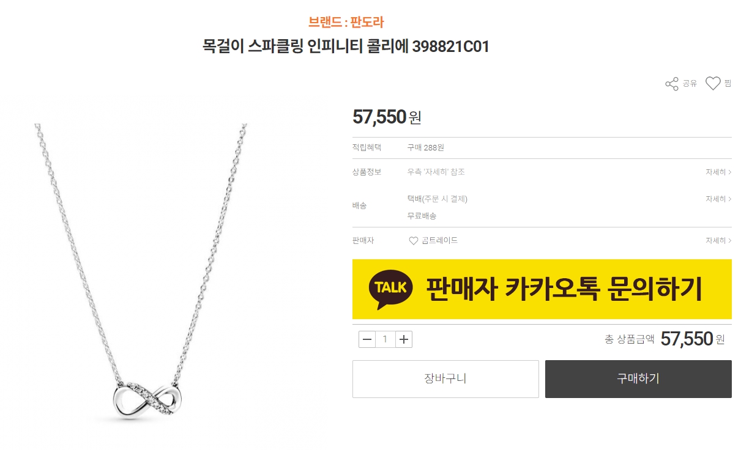Image resolution: width=741 pixels, height=450 pixels.
Task: Click the seller name 곰트레이드
Action: click(x=439, y=241)
